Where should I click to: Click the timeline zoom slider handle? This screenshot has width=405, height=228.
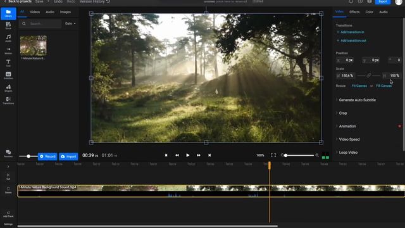tap(285, 155)
